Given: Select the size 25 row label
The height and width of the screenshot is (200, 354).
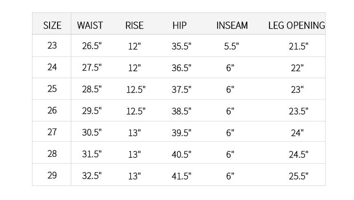Looking at the screenshot, I should click(x=52, y=89).
